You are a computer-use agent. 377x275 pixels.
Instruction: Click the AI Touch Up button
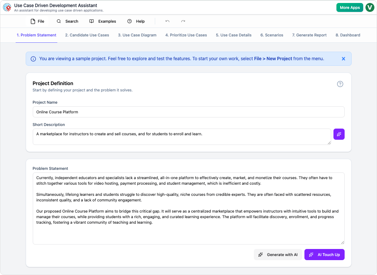pos(324,255)
